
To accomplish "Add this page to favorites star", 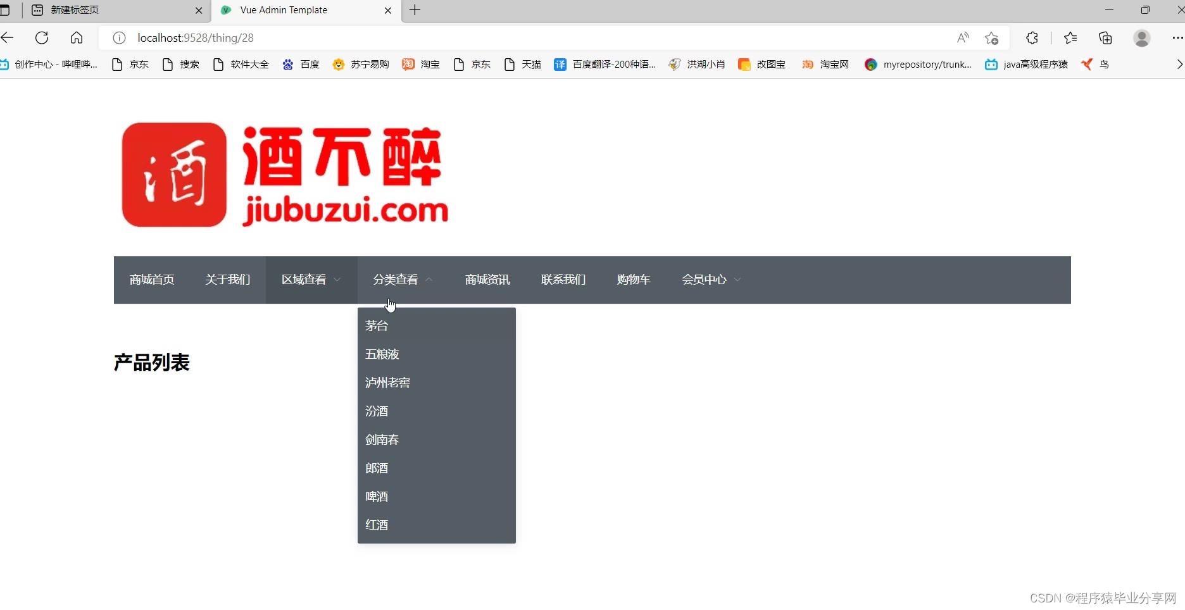I will click(x=992, y=38).
